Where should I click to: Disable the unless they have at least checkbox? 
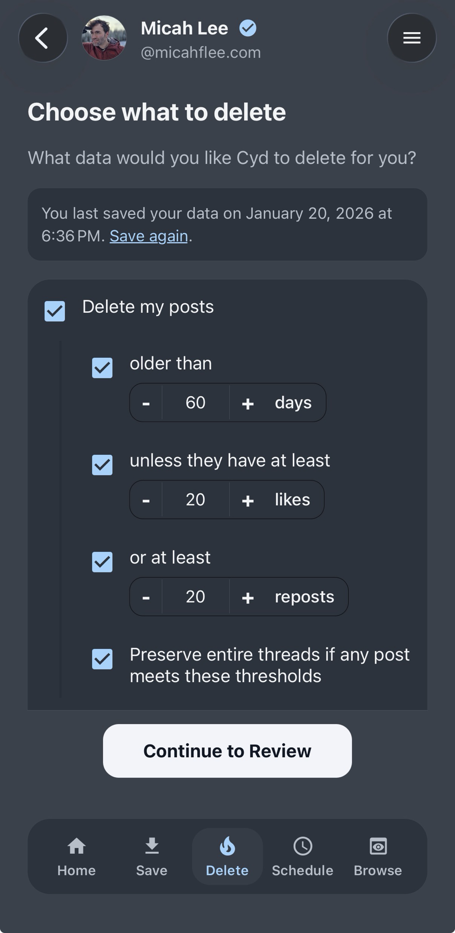pos(103,465)
